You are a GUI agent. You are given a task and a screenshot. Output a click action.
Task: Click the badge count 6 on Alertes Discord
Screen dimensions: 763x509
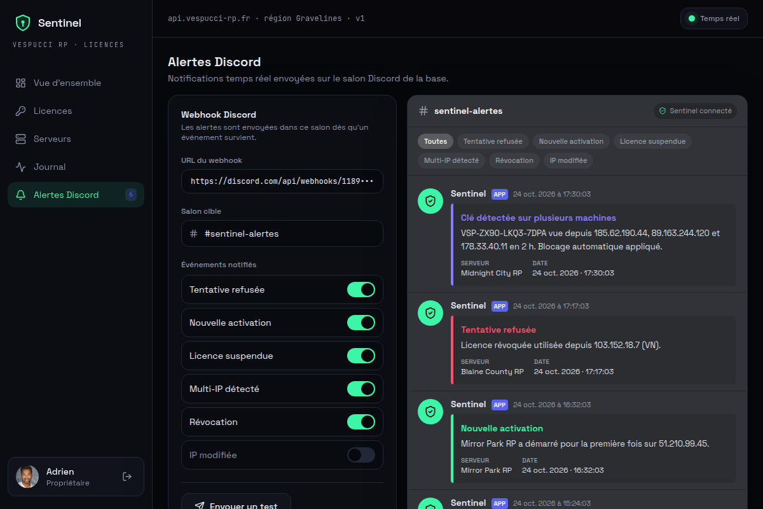[x=131, y=195]
